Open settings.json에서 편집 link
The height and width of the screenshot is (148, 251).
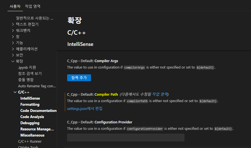(x=85, y=109)
